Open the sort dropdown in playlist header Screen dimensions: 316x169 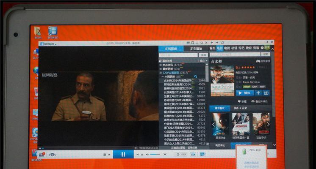[203, 61]
